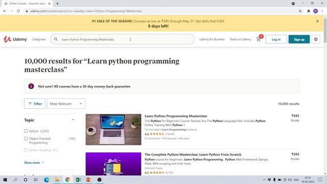Open the notification center icon
The image size is (327, 184).
(x=320, y=179)
